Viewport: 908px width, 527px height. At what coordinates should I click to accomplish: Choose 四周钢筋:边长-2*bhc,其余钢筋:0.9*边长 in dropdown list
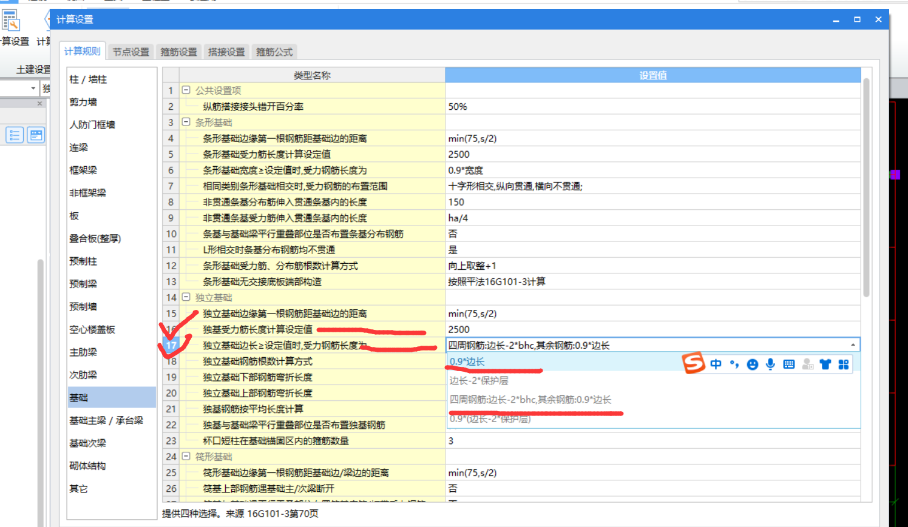tap(530, 400)
